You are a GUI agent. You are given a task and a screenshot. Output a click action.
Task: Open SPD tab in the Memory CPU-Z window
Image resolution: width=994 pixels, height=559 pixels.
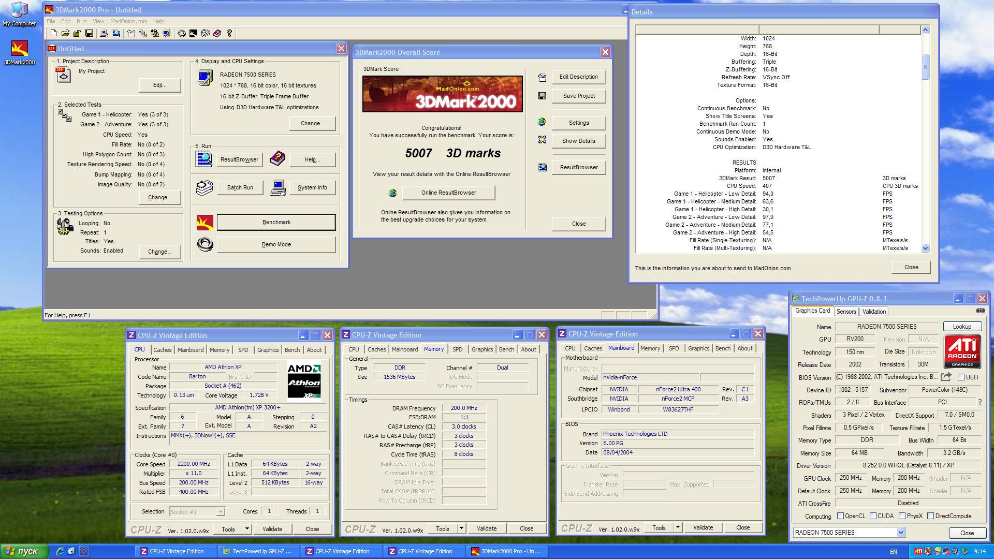point(458,349)
